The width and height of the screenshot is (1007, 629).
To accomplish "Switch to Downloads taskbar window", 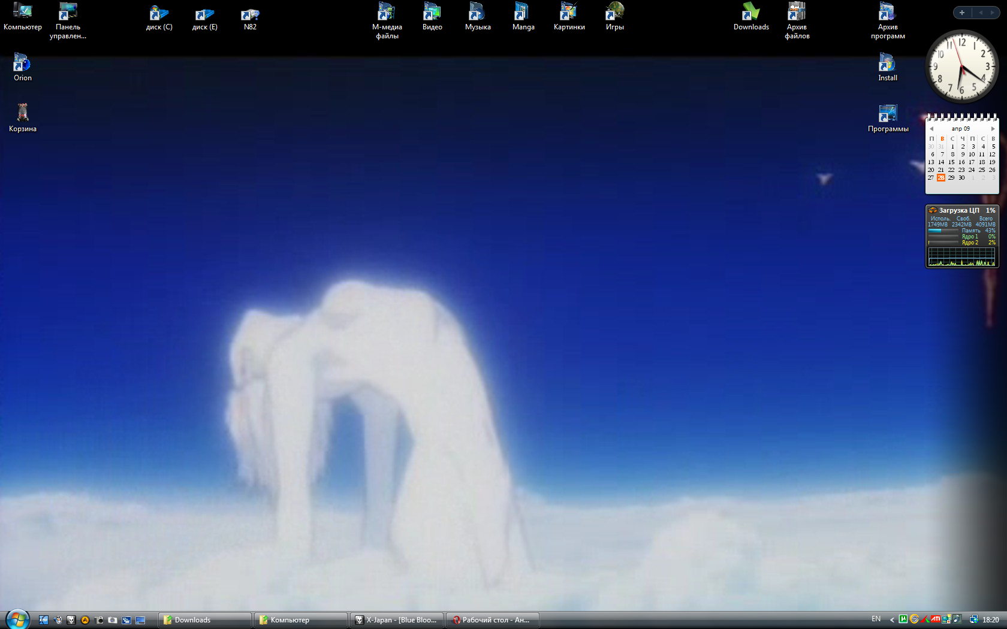I will [x=205, y=620].
